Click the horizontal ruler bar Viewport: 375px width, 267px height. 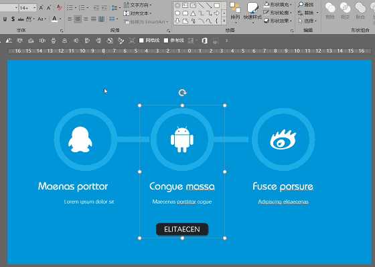pos(190,51)
